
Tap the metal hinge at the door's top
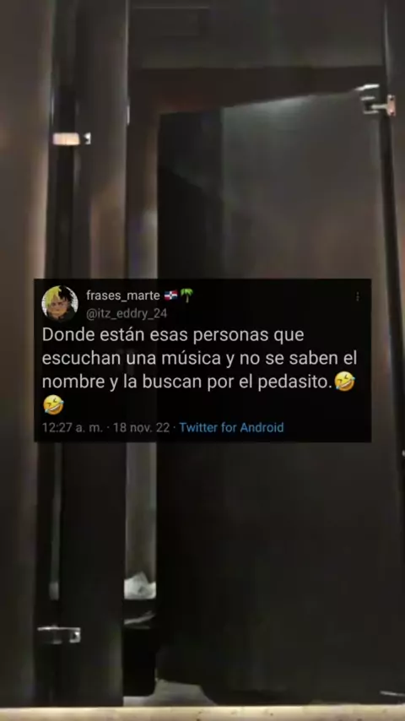coord(377,99)
